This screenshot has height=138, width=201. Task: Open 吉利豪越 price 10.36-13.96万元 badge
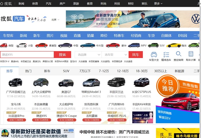[x=92, y=120]
